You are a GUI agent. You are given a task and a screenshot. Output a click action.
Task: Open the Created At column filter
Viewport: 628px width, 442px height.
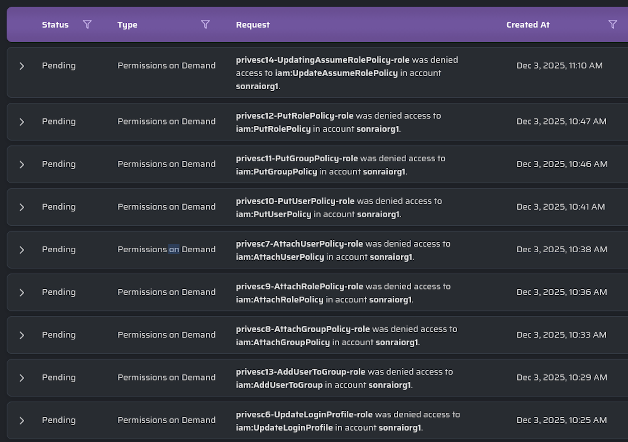[x=612, y=25]
